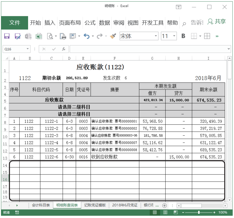Open the table tool dropdown arrow
The height and width of the screenshot is (218, 234).
click(79, 36)
